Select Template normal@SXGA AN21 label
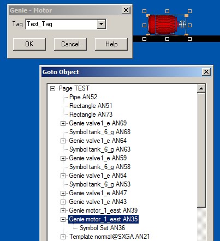This screenshot has height=241, width=220. pyautogui.click(x=110, y=237)
